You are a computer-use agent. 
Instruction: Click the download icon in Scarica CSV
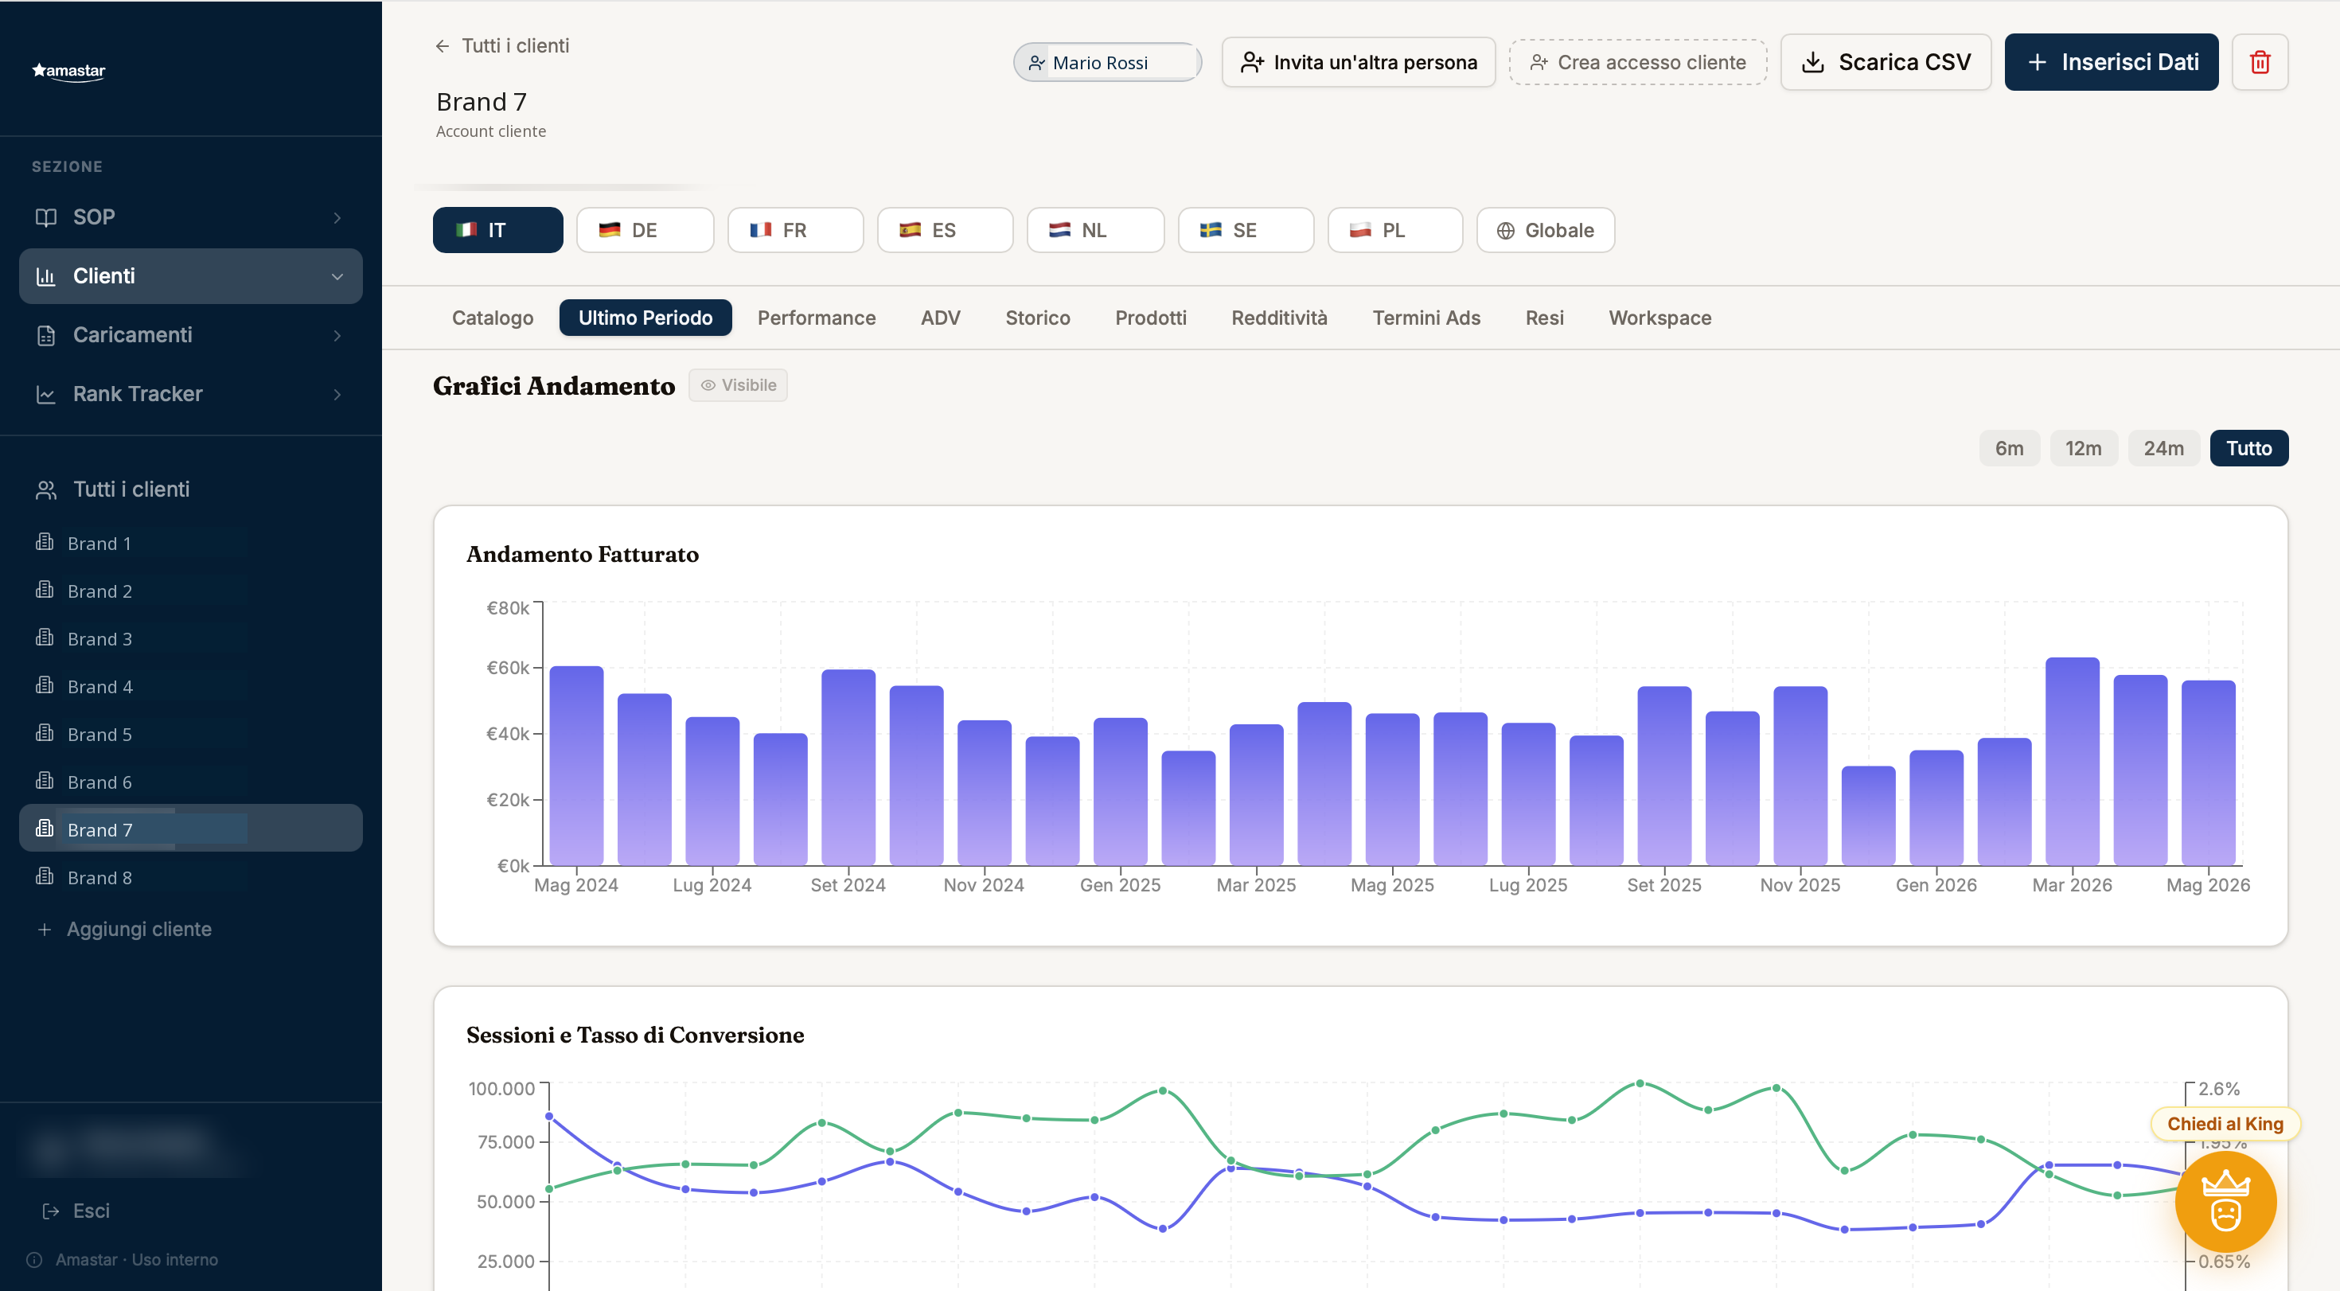tap(1812, 62)
